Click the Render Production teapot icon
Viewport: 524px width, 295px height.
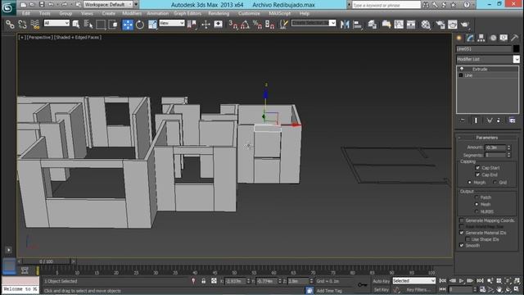click(465, 25)
